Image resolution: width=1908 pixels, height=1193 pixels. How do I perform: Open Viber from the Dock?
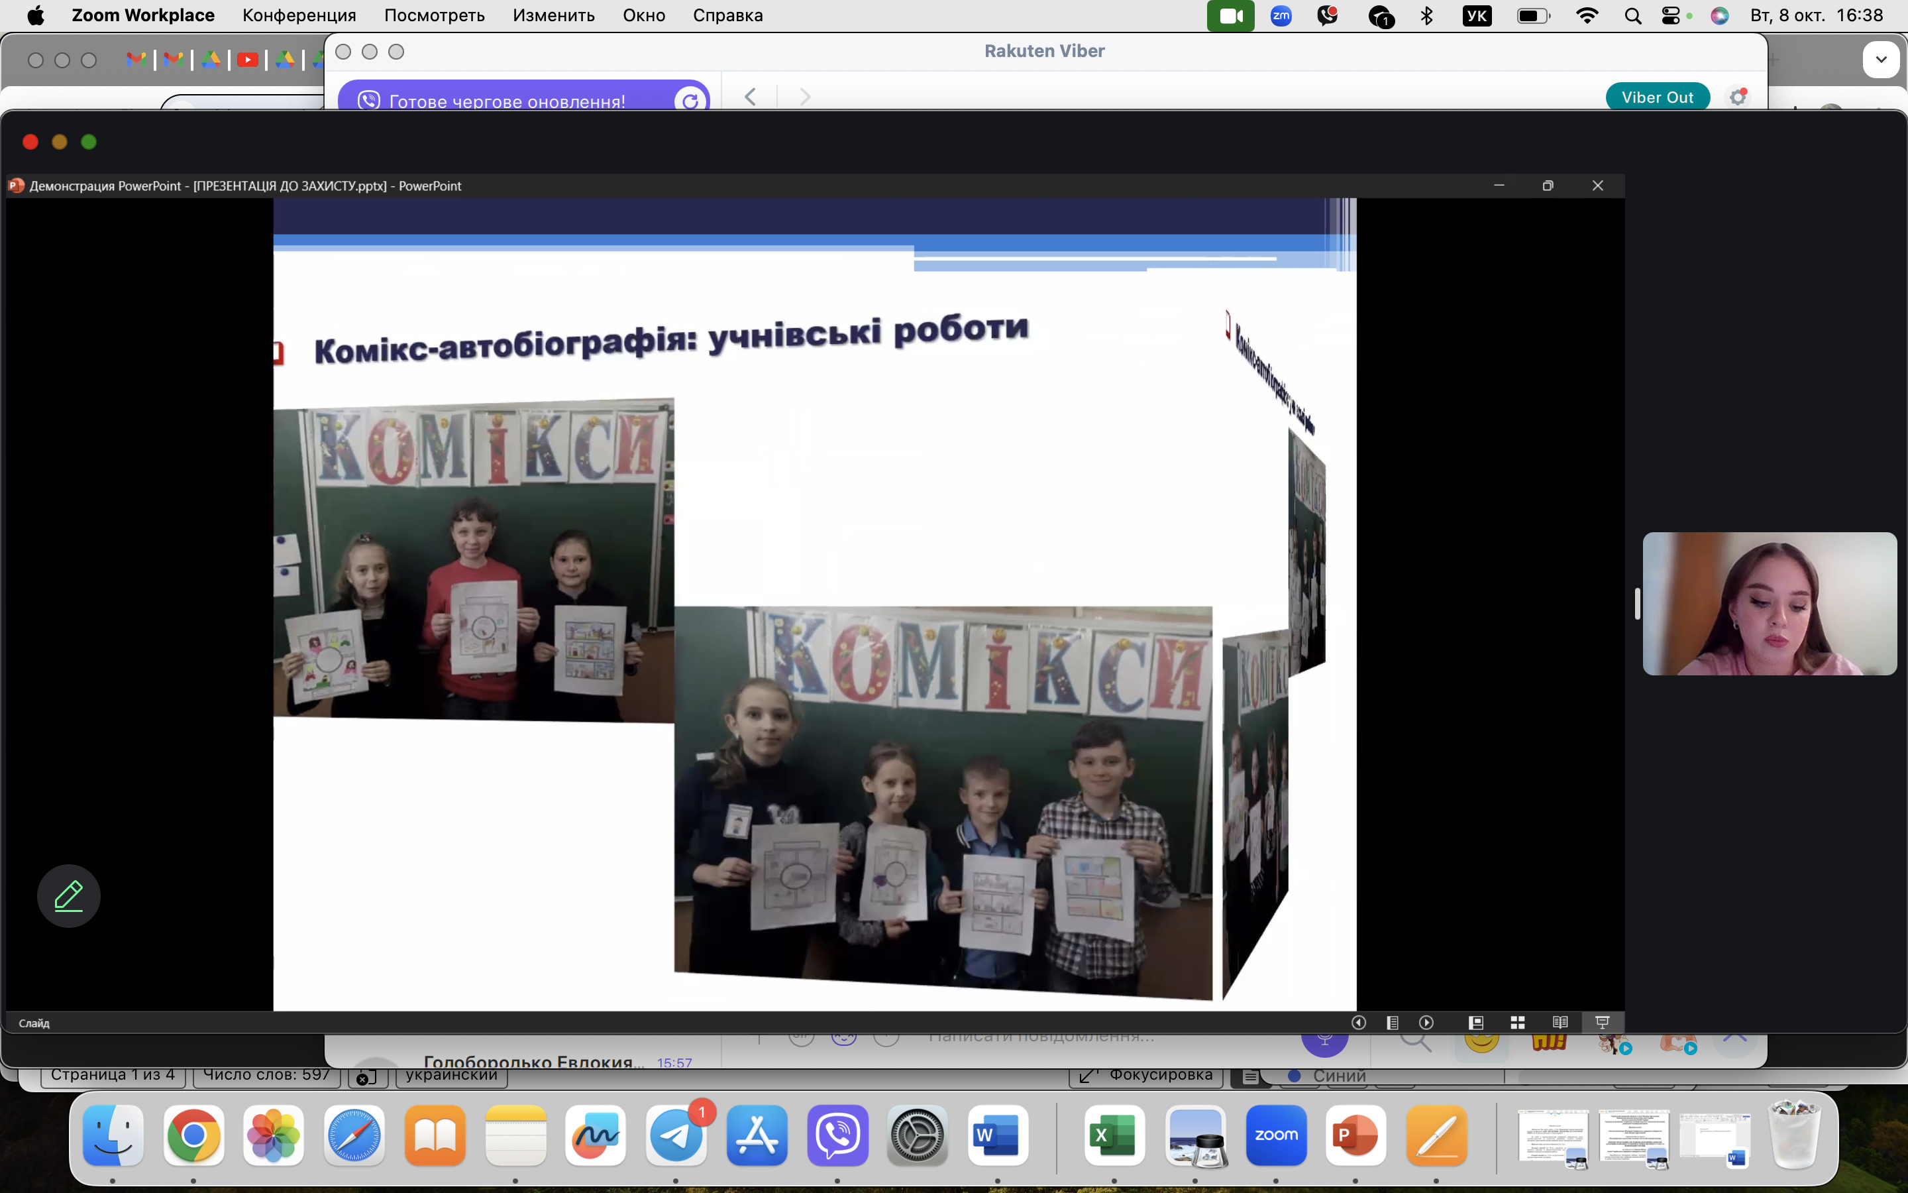click(837, 1135)
